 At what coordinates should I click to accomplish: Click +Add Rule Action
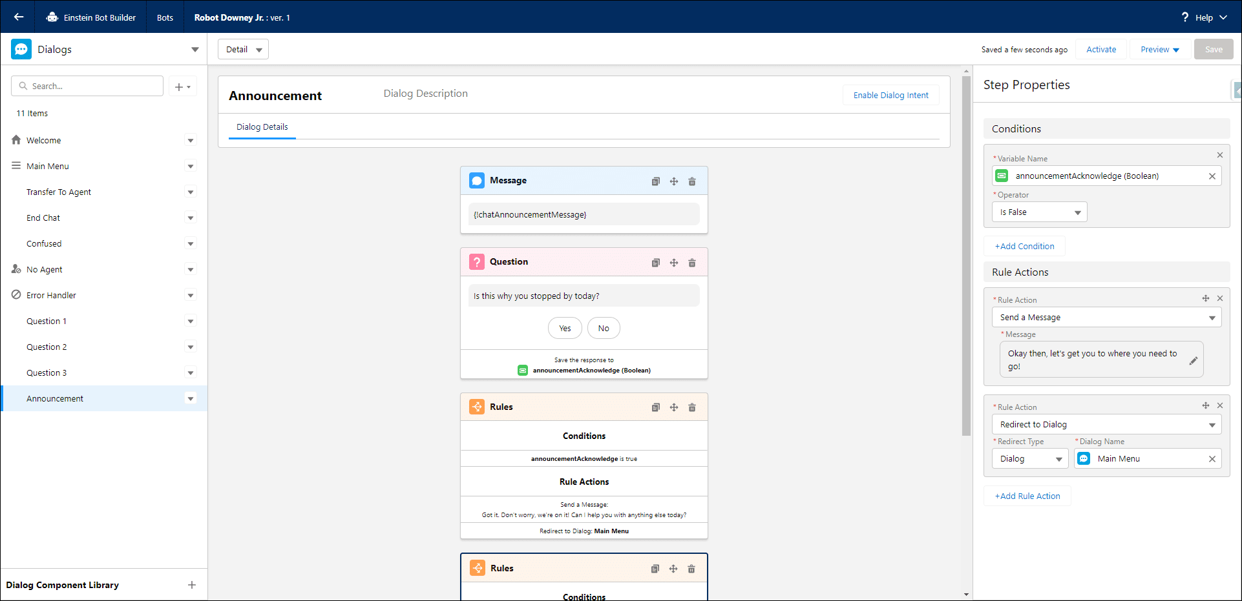1027,496
